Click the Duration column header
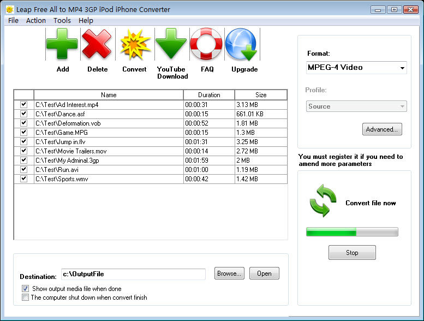The width and height of the screenshot is (424, 321). point(209,95)
